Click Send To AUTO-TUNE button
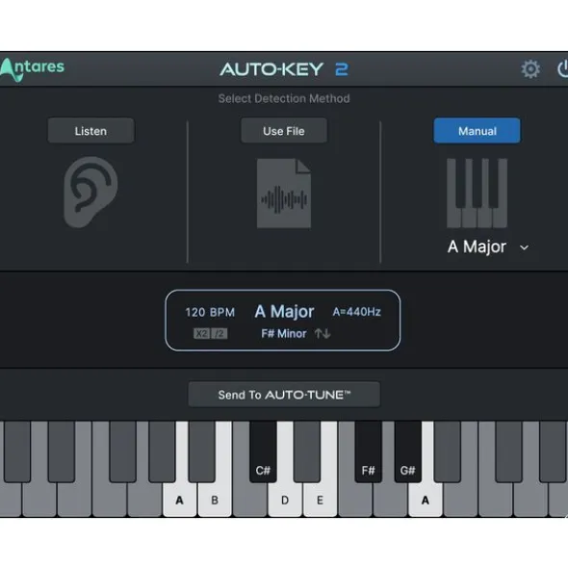 click(284, 395)
